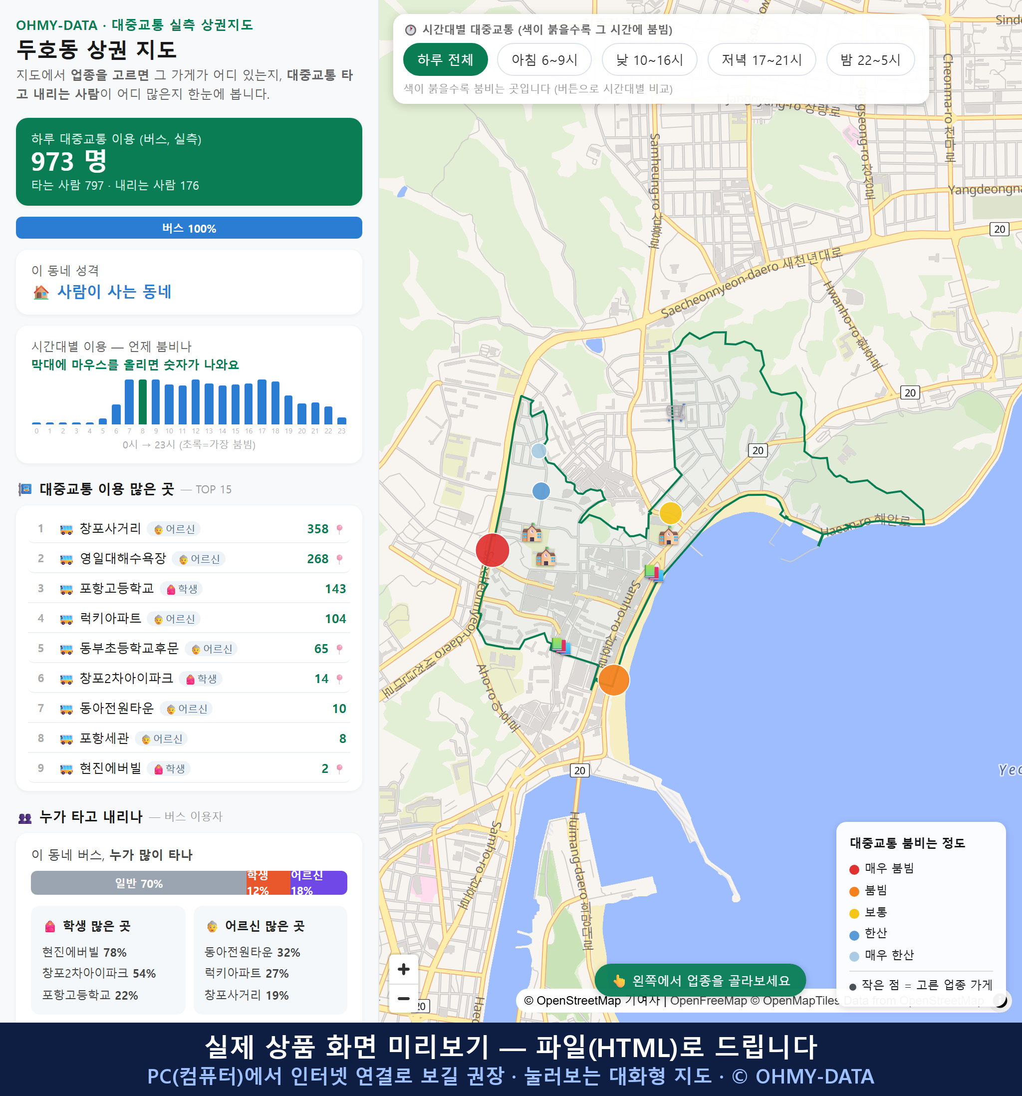Click the school icon east of the red marker
This screenshot has height=1096, width=1022.
click(531, 533)
